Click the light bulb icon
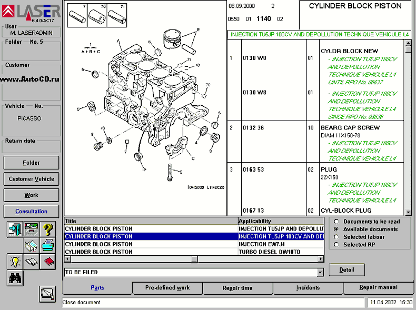 (x=15, y=262)
